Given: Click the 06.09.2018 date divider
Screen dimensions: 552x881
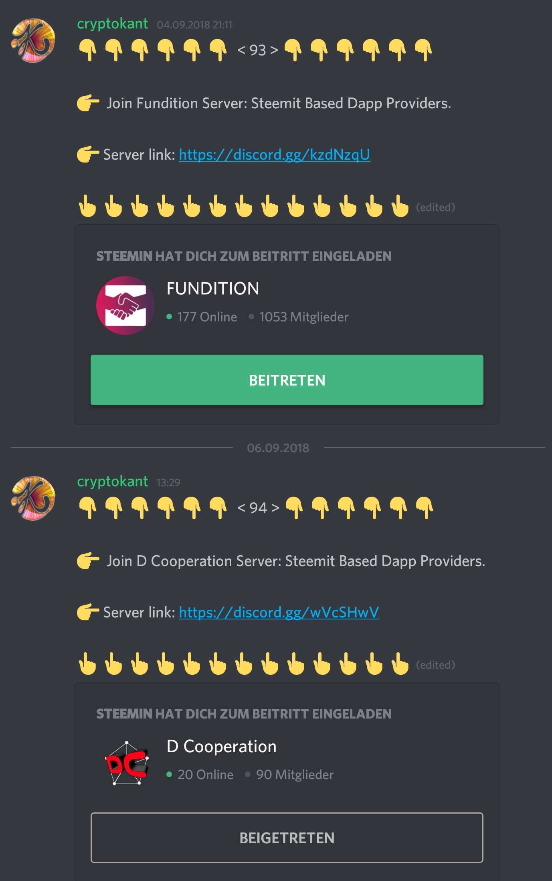Looking at the screenshot, I should (278, 448).
